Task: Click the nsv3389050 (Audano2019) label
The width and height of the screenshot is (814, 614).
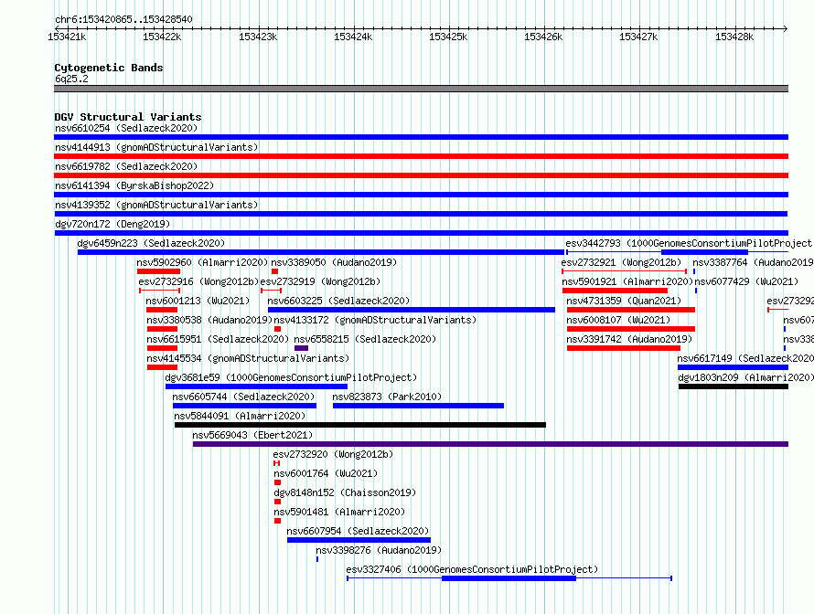Action: coord(334,262)
